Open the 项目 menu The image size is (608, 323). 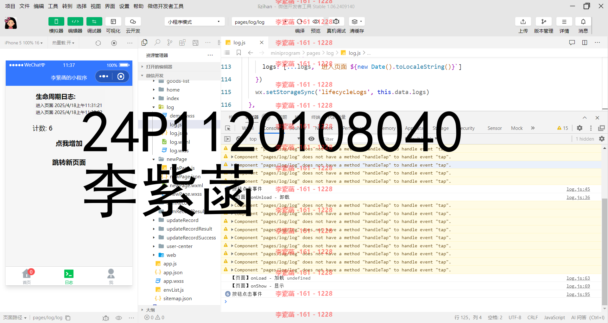[10, 6]
